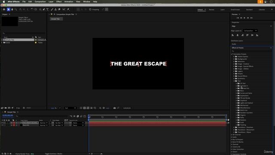This screenshot has width=275, height=155.
Task: Click the timeline current time field
Action: point(8,115)
